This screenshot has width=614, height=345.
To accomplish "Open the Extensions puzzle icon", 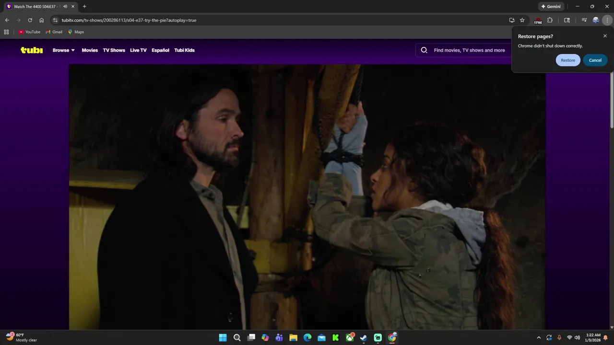I will pyautogui.click(x=550, y=20).
